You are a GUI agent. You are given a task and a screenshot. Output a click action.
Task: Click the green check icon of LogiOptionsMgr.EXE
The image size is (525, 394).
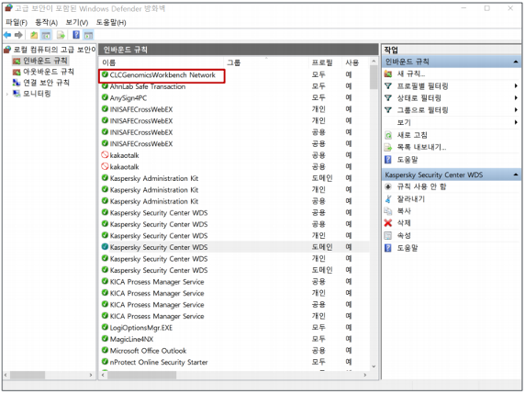[105, 327]
